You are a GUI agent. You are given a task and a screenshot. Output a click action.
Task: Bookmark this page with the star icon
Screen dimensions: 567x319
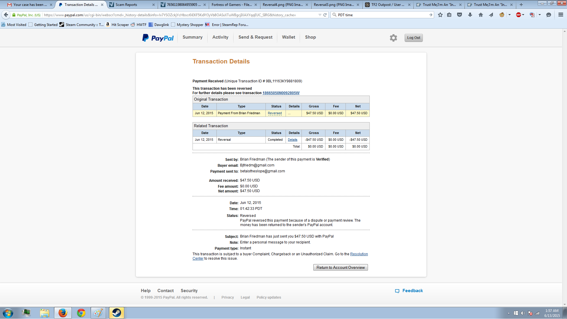click(440, 15)
